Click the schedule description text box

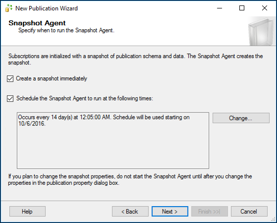[x=113, y=140]
